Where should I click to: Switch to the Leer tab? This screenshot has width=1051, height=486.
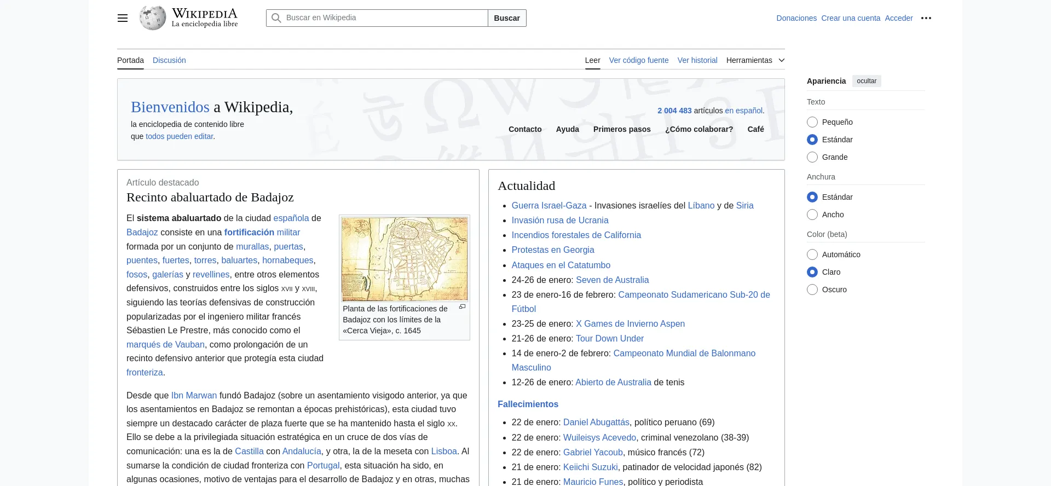point(592,60)
